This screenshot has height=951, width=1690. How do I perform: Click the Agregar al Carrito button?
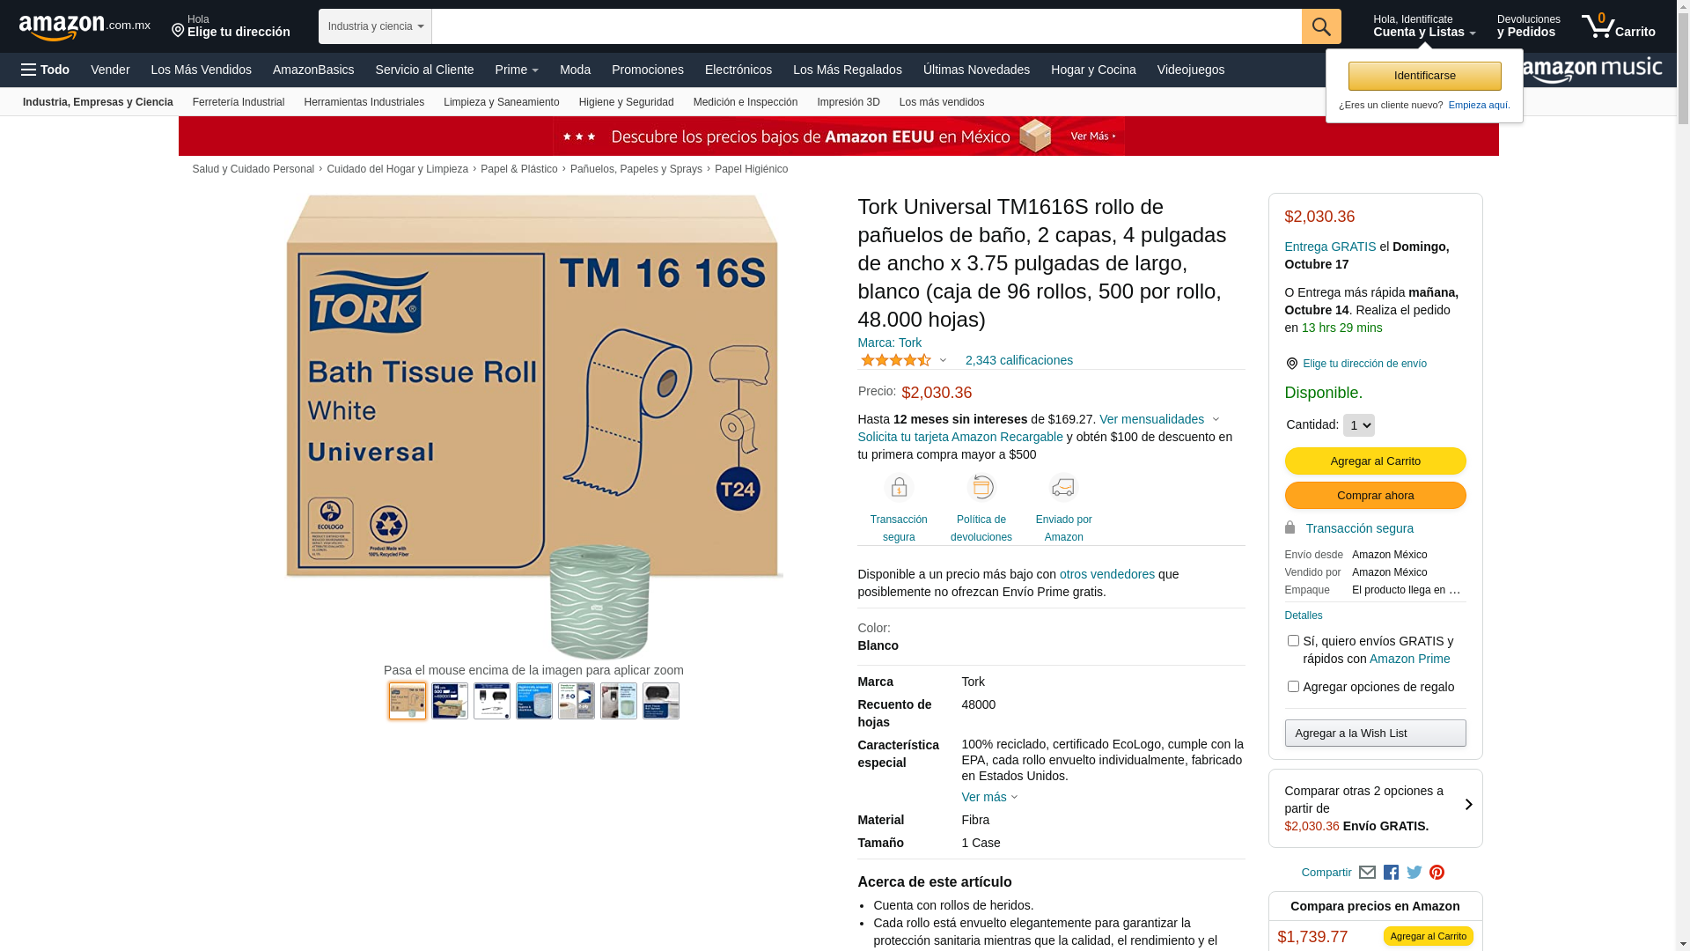pyautogui.click(x=1375, y=461)
